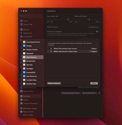122x125 pixels.
Task: Open Mission Control shortcuts icon
Action: (x=24, y=49)
